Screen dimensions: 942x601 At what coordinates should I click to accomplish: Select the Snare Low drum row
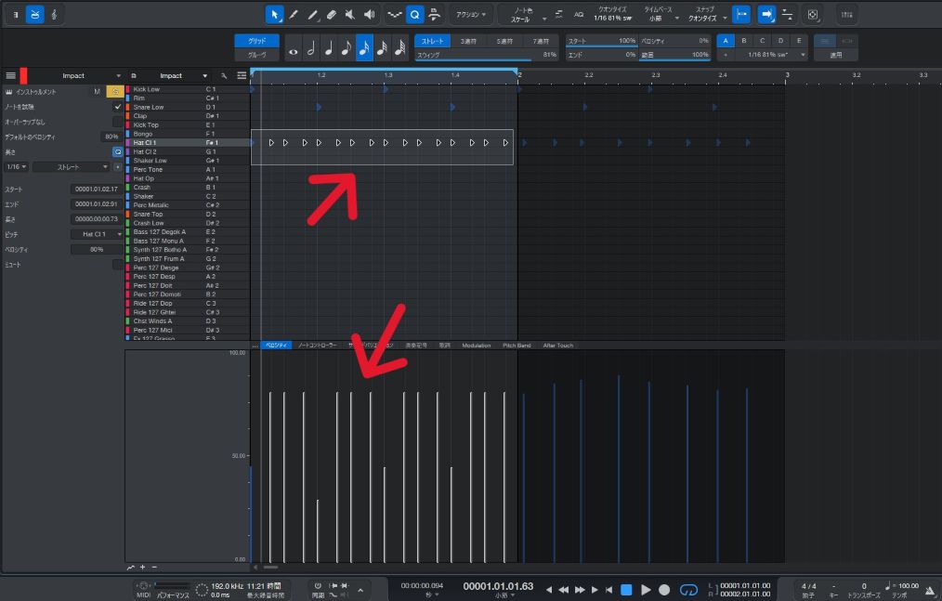pos(149,107)
